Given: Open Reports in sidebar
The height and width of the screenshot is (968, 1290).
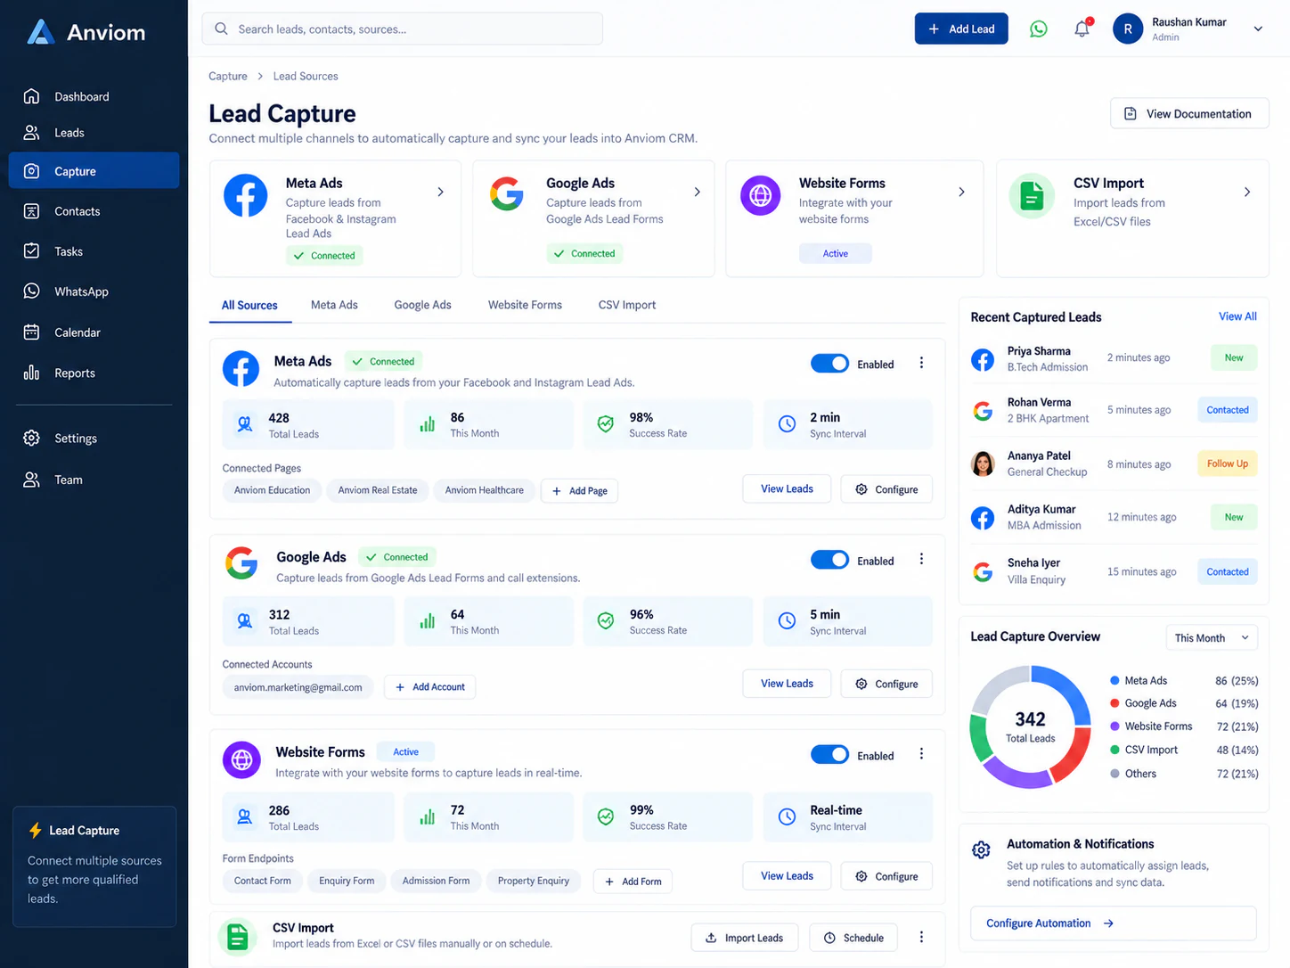Looking at the screenshot, I should pos(94,373).
